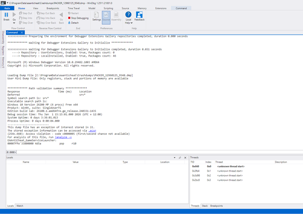Viewport: 303px width, 214px height.
Task: Toggle Assembly mode in Preferences
Action: tap(116, 16)
